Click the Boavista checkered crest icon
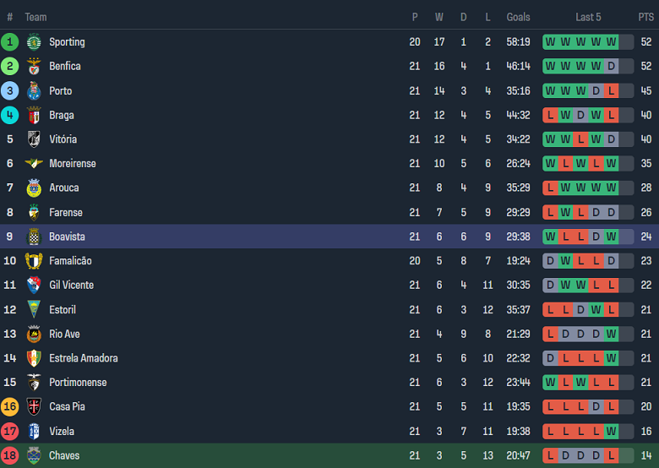Image resolution: width=659 pixels, height=468 pixels. pyautogui.click(x=34, y=237)
